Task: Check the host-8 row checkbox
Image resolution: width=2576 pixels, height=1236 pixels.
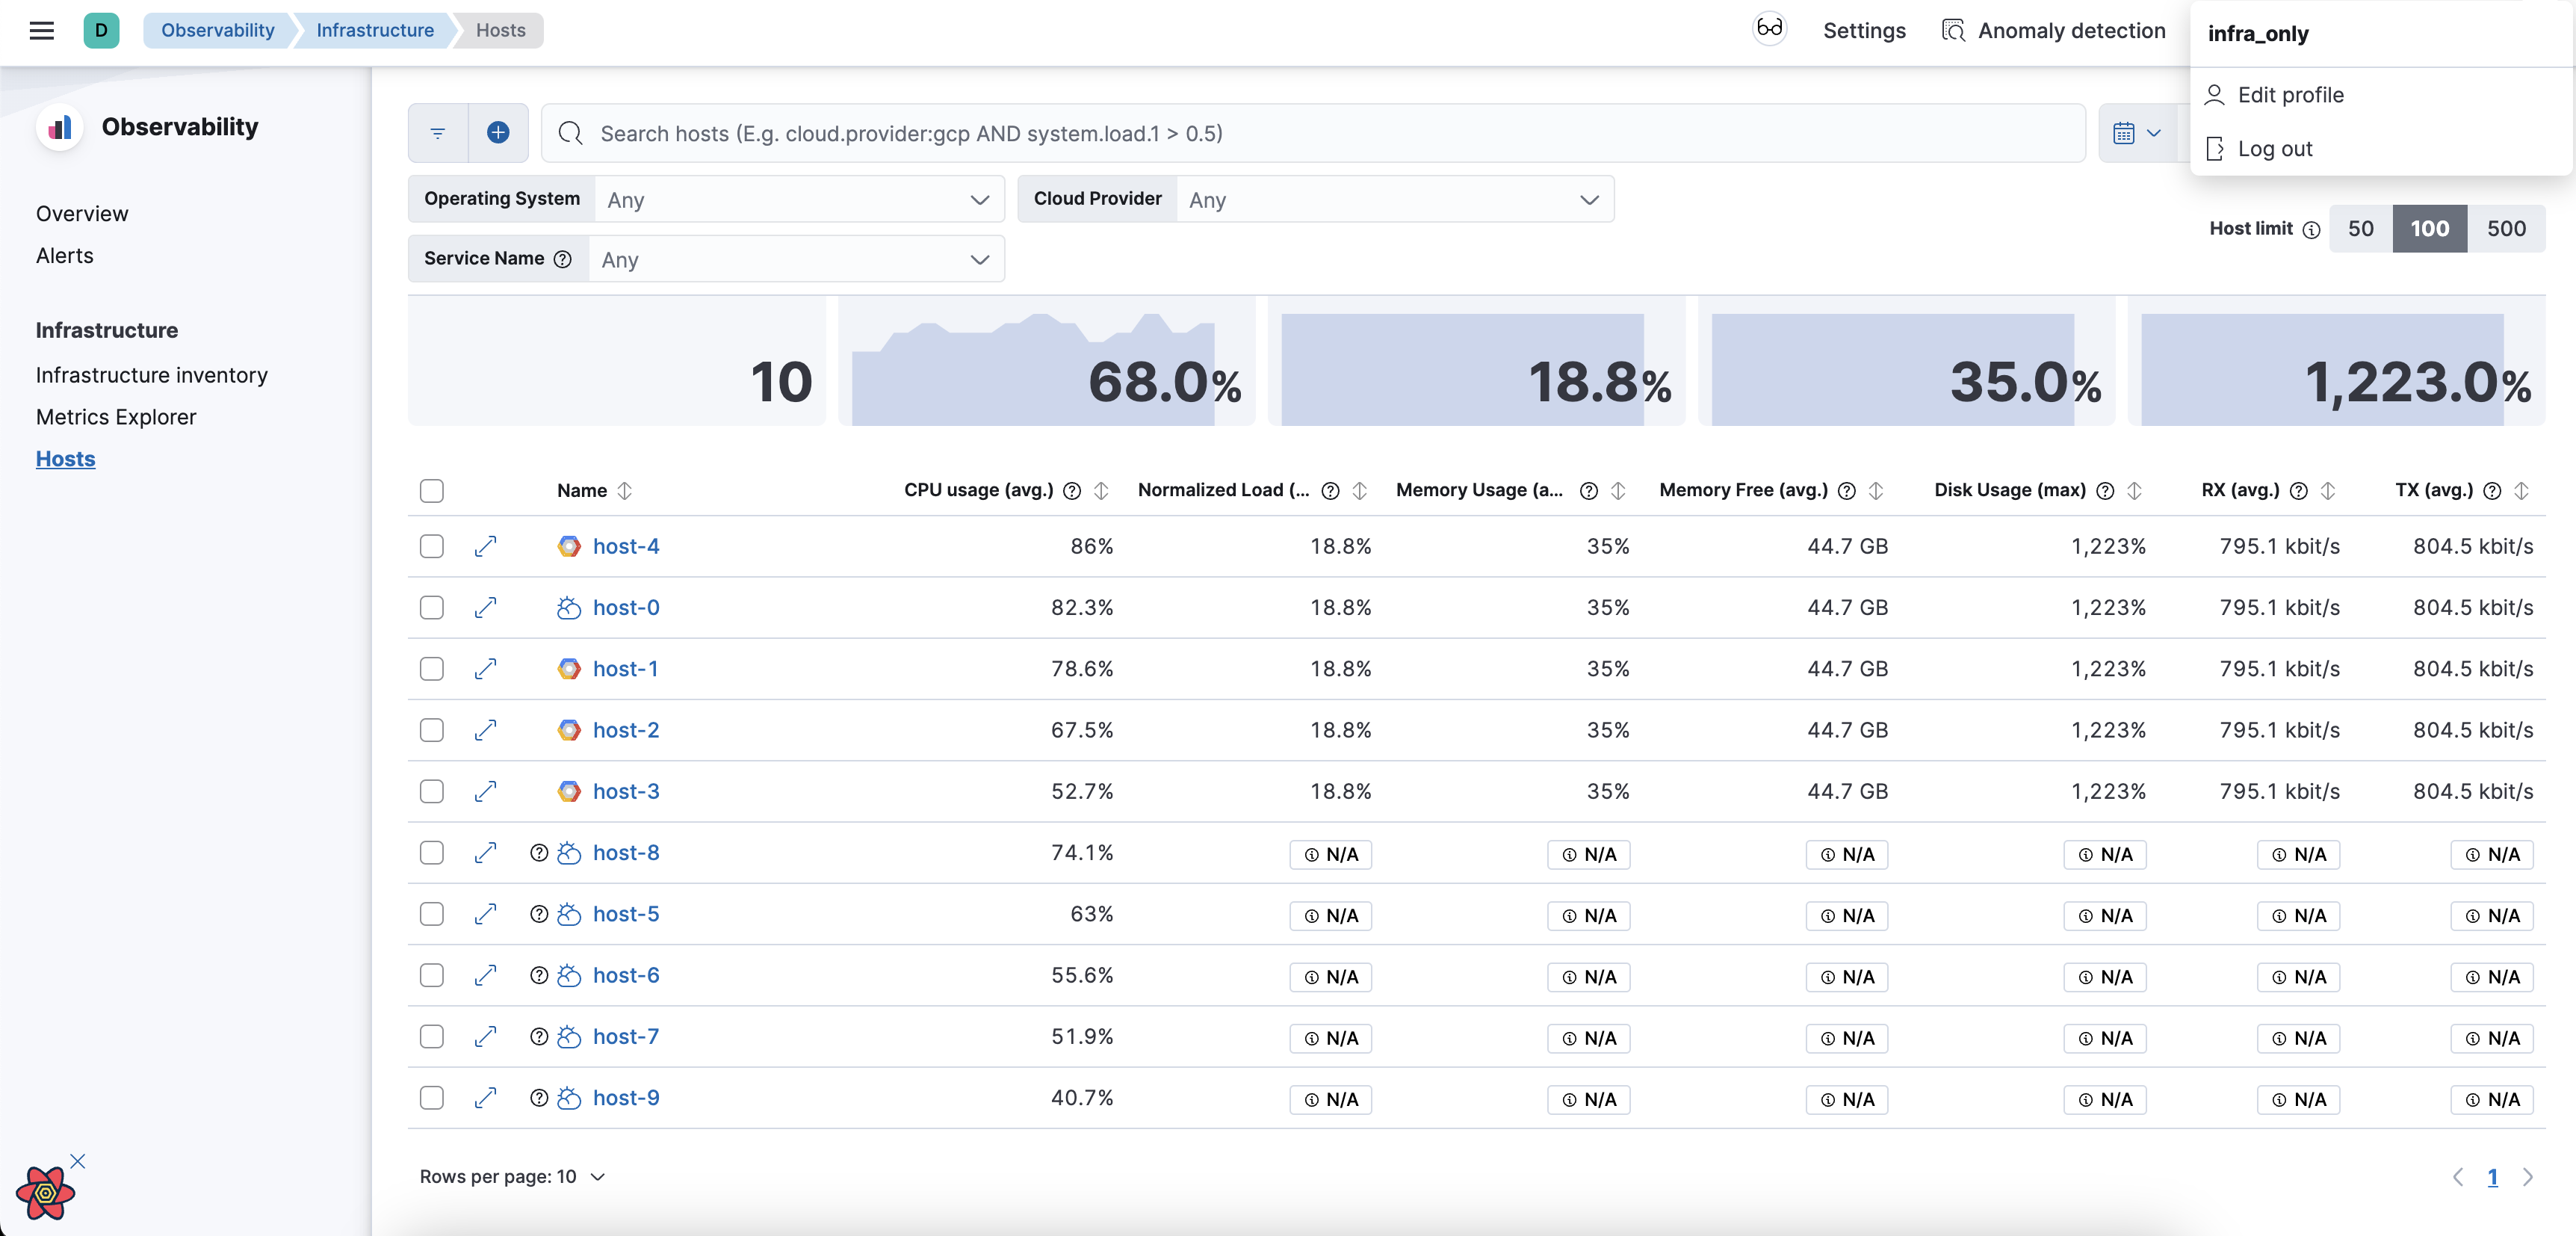Action: [x=432, y=853]
